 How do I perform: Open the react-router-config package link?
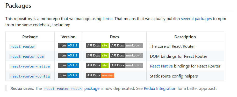coord(30,76)
